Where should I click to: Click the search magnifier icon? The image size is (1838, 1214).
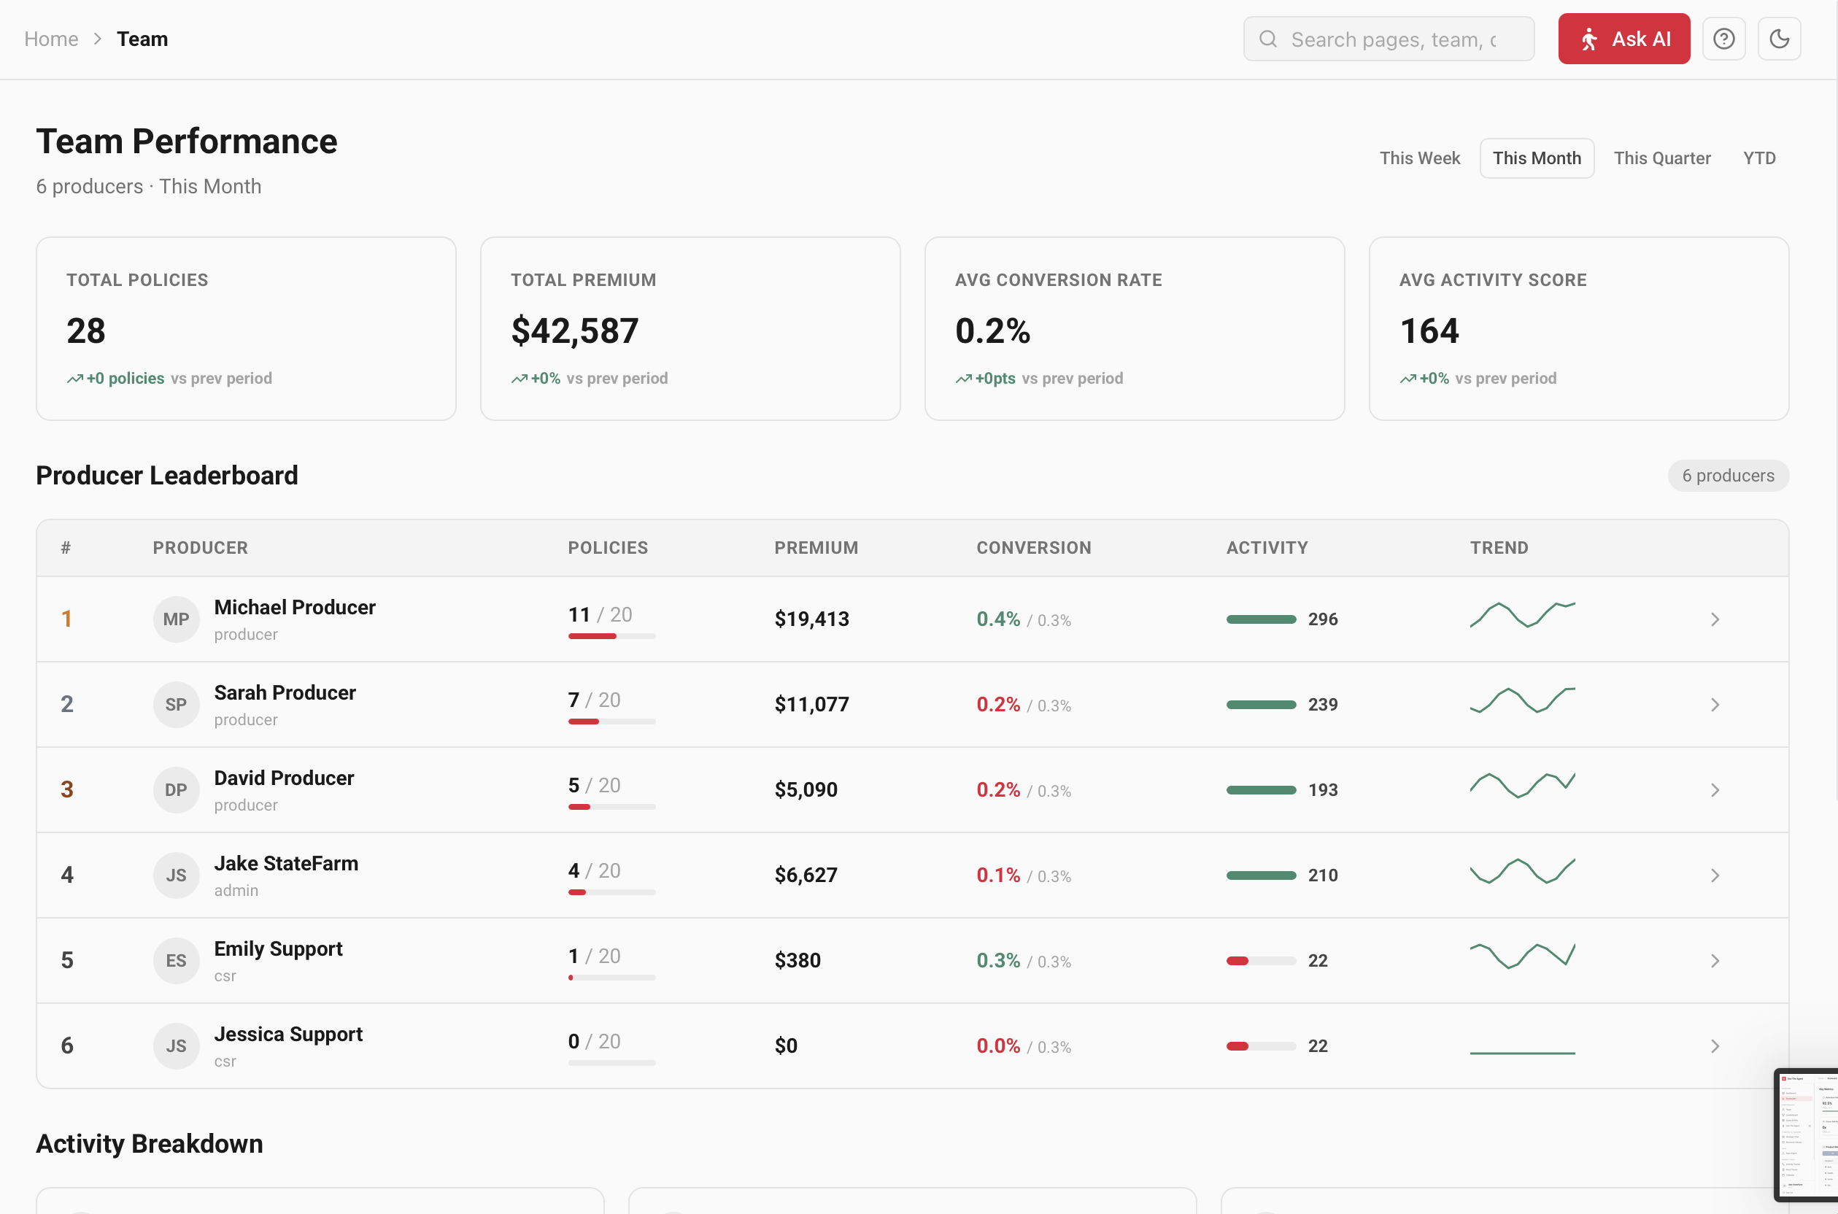pos(1267,39)
